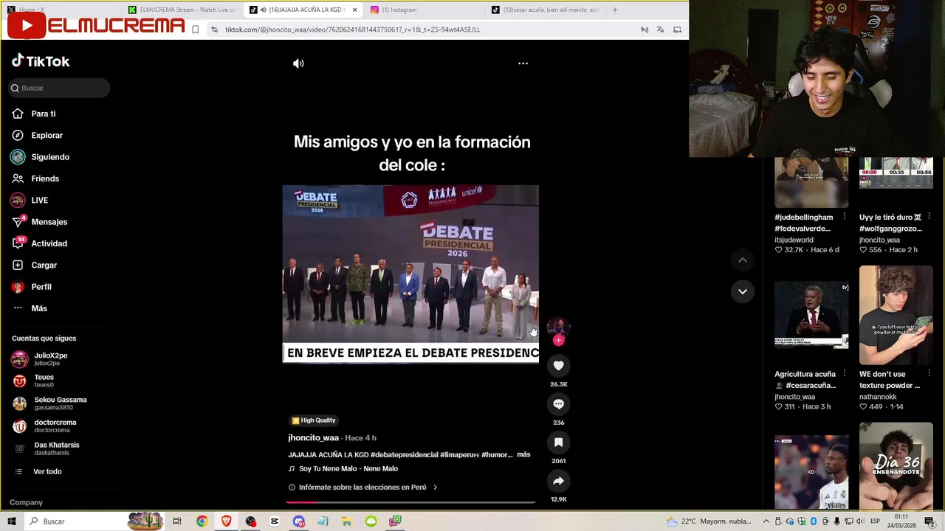
Task: Close the active TikTok browser tab
Action: (x=355, y=10)
